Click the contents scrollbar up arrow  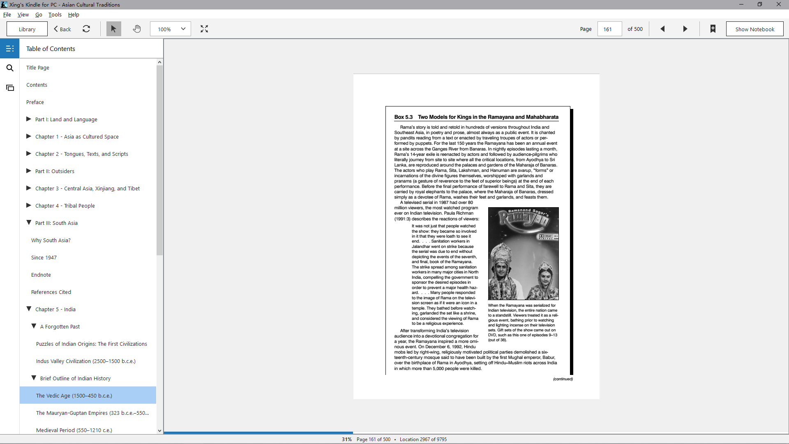(x=159, y=62)
